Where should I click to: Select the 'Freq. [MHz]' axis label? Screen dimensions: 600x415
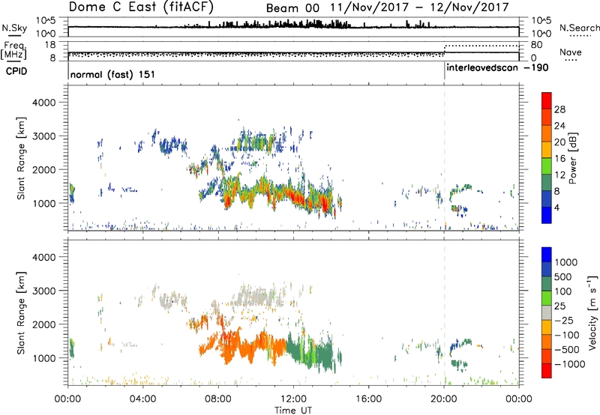coord(13,51)
